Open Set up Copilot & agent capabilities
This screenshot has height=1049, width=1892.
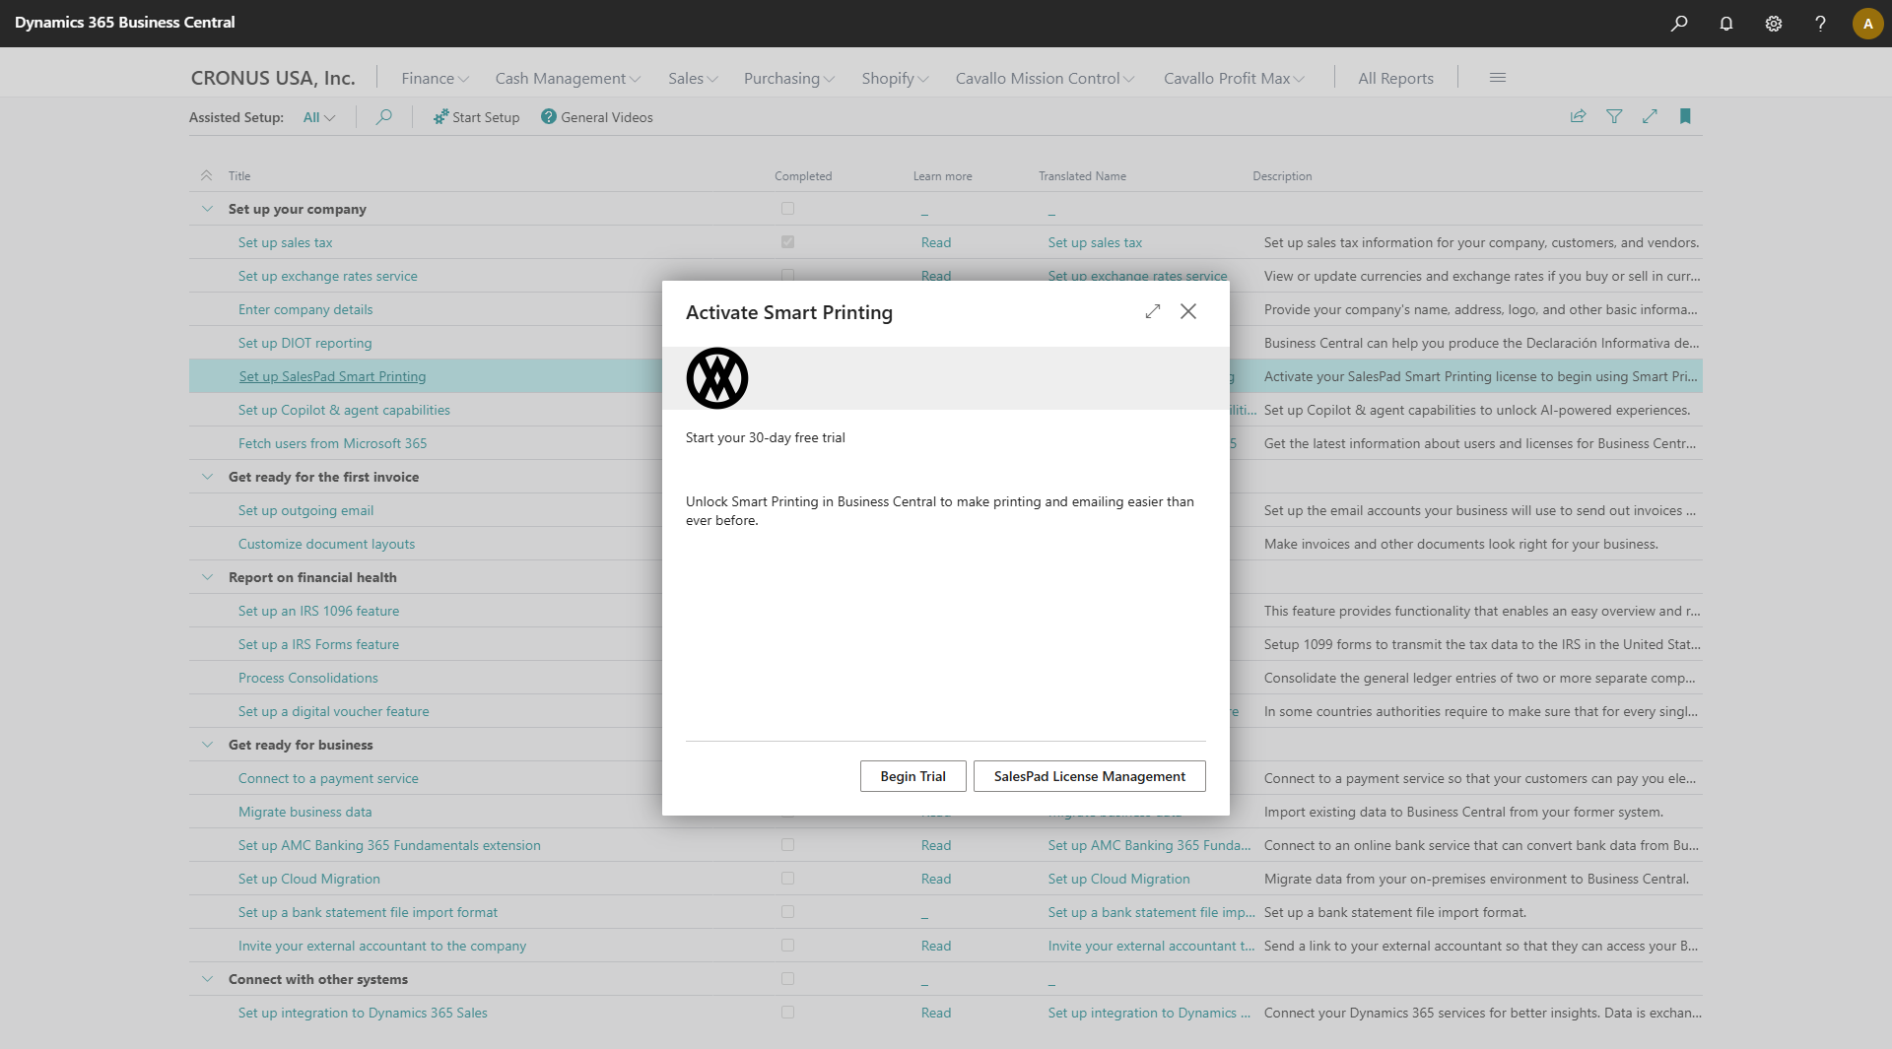pos(344,410)
